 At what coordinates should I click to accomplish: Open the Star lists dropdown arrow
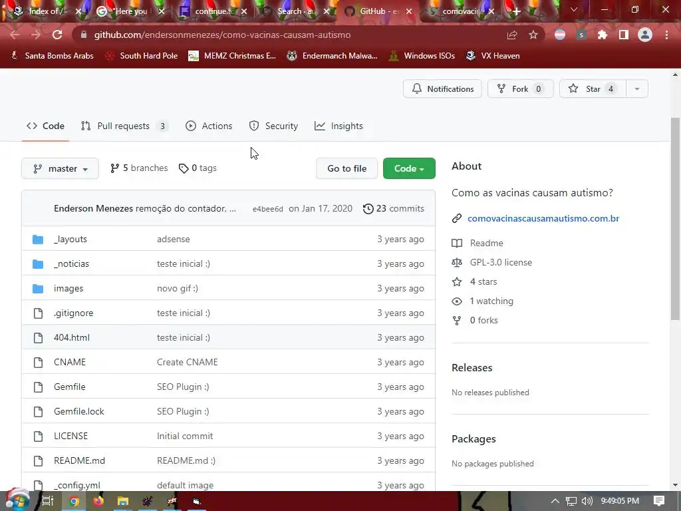pyautogui.click(x=636, y=88)
